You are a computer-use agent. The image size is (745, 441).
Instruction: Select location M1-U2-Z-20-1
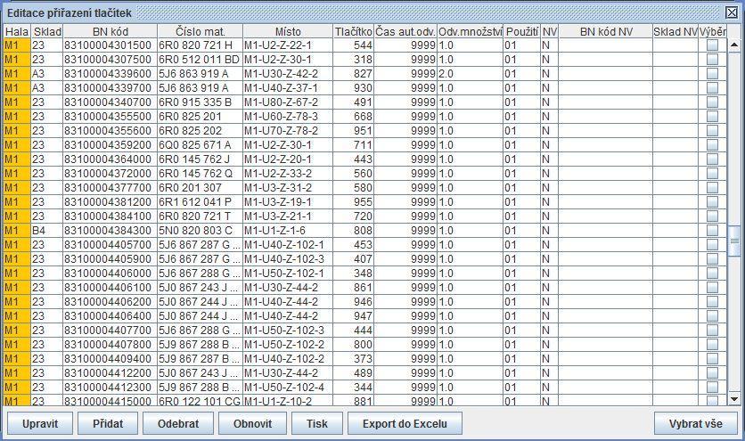(x=288, y=159)
